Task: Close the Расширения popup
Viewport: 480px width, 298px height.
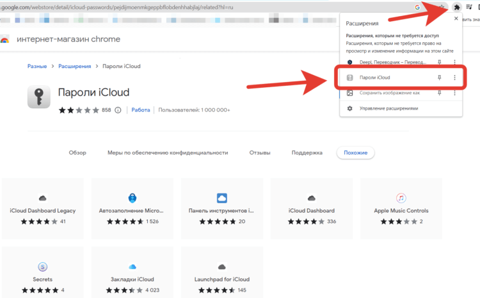Action: (x=456, y=19)
